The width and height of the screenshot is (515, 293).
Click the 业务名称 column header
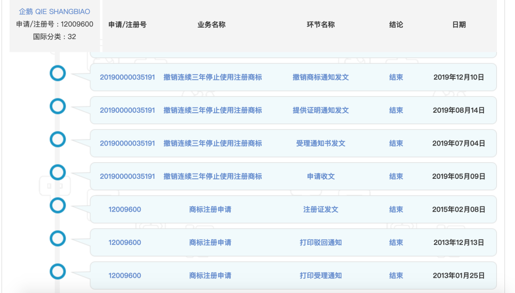click(211, 25)
